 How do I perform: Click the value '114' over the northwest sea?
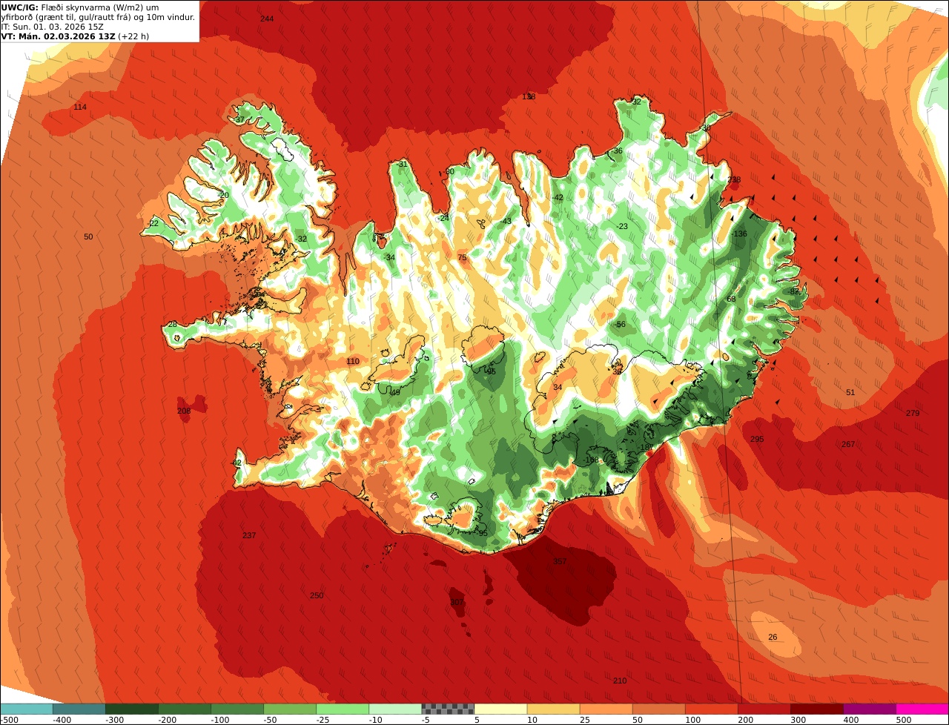pos(80,107)
